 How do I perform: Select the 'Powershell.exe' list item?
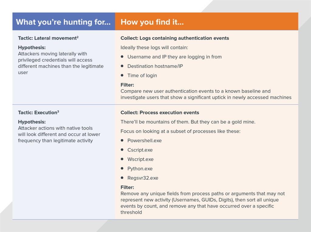[x=144, y=141]
